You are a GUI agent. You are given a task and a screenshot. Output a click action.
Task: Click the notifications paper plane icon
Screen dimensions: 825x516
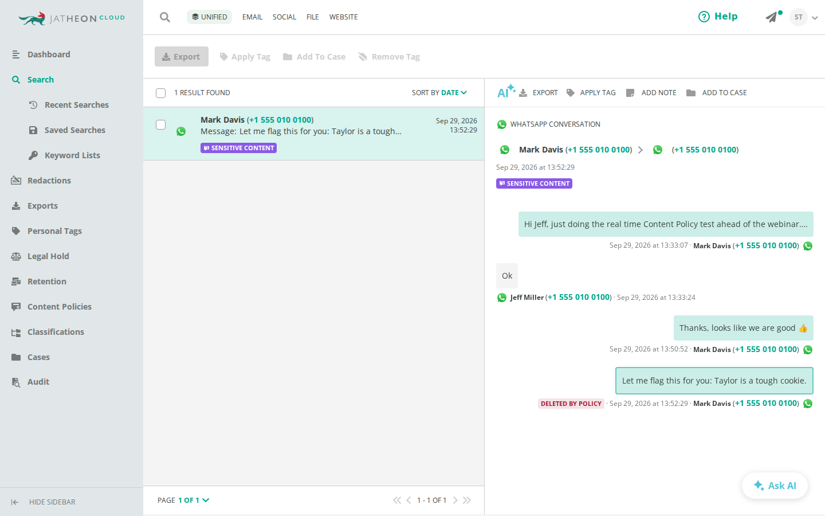pyautogui.click(x=772, y=17)
